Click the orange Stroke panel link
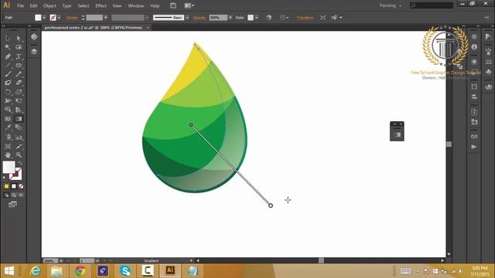This screenshot has height=278, width=495. 72,18
